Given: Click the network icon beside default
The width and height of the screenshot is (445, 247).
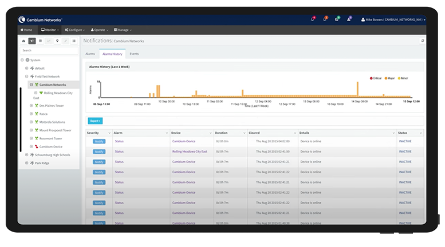Looking at the screenshot, I should pyautogui.click(x=32, y=68).
